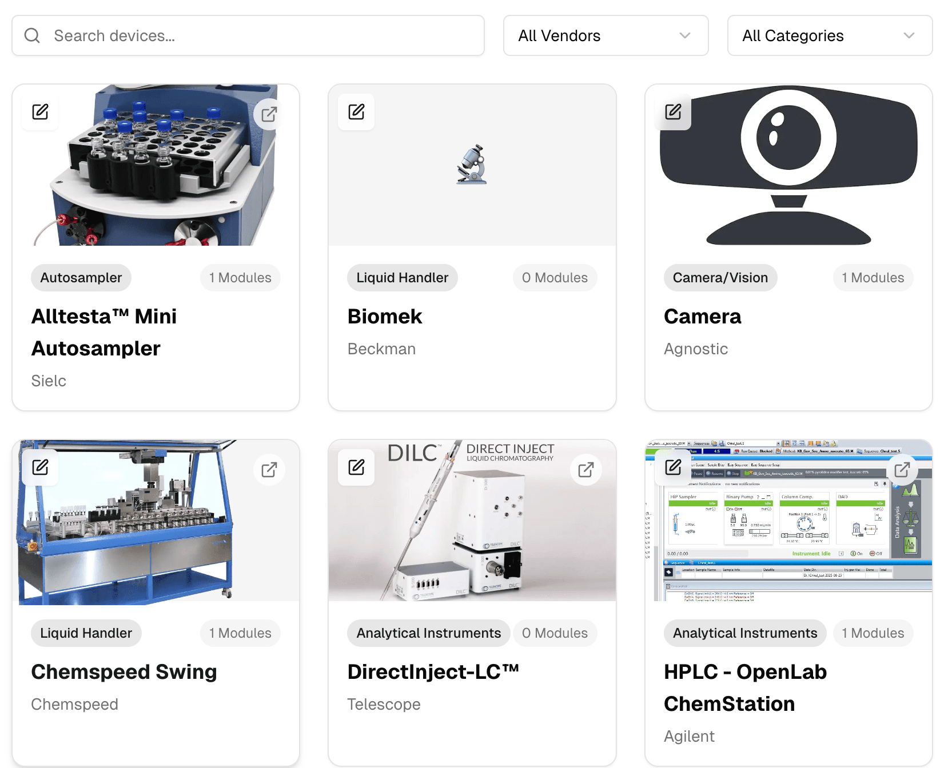940x768 pixels.
Task: Open the external link for DirectInject-LC
Action: [585, 470]
